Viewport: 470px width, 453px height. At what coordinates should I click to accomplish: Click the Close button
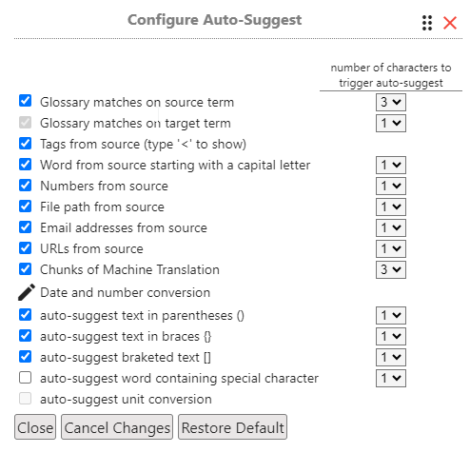[x=35, y=427]
